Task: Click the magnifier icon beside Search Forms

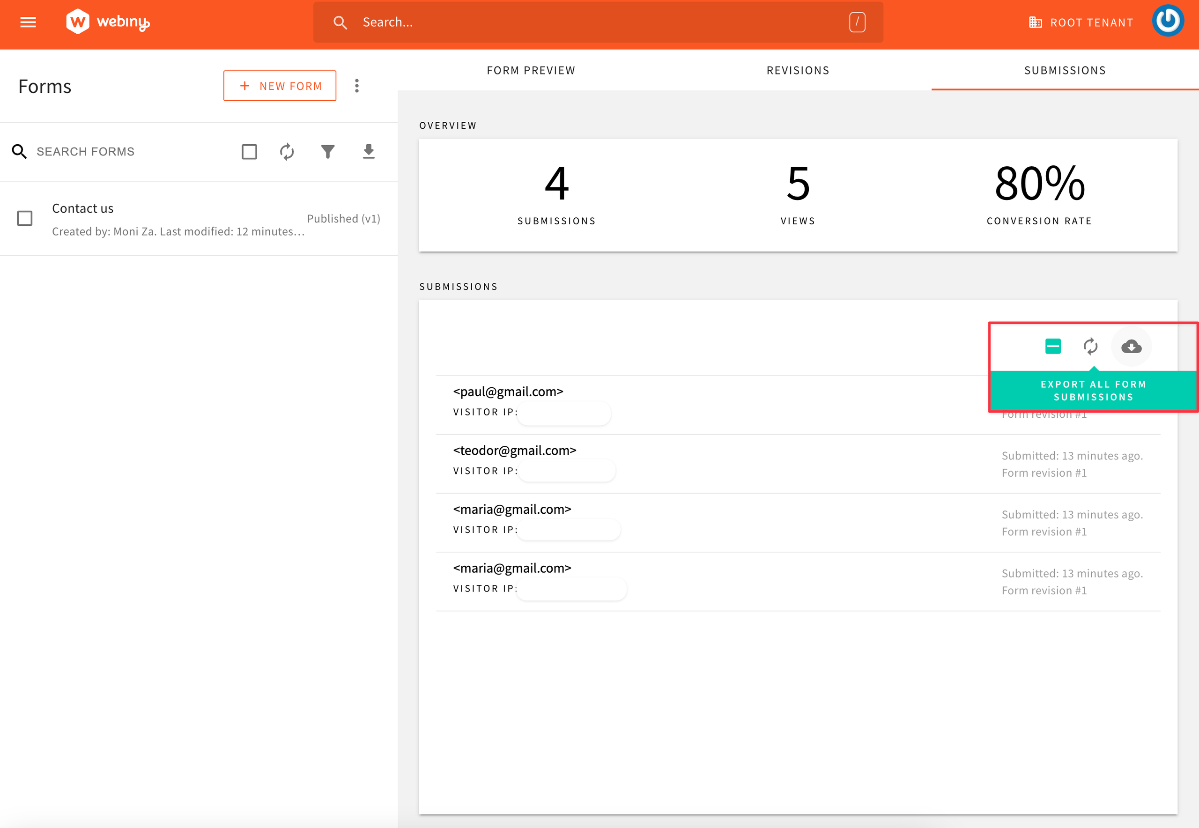Action: pos(19,151)
